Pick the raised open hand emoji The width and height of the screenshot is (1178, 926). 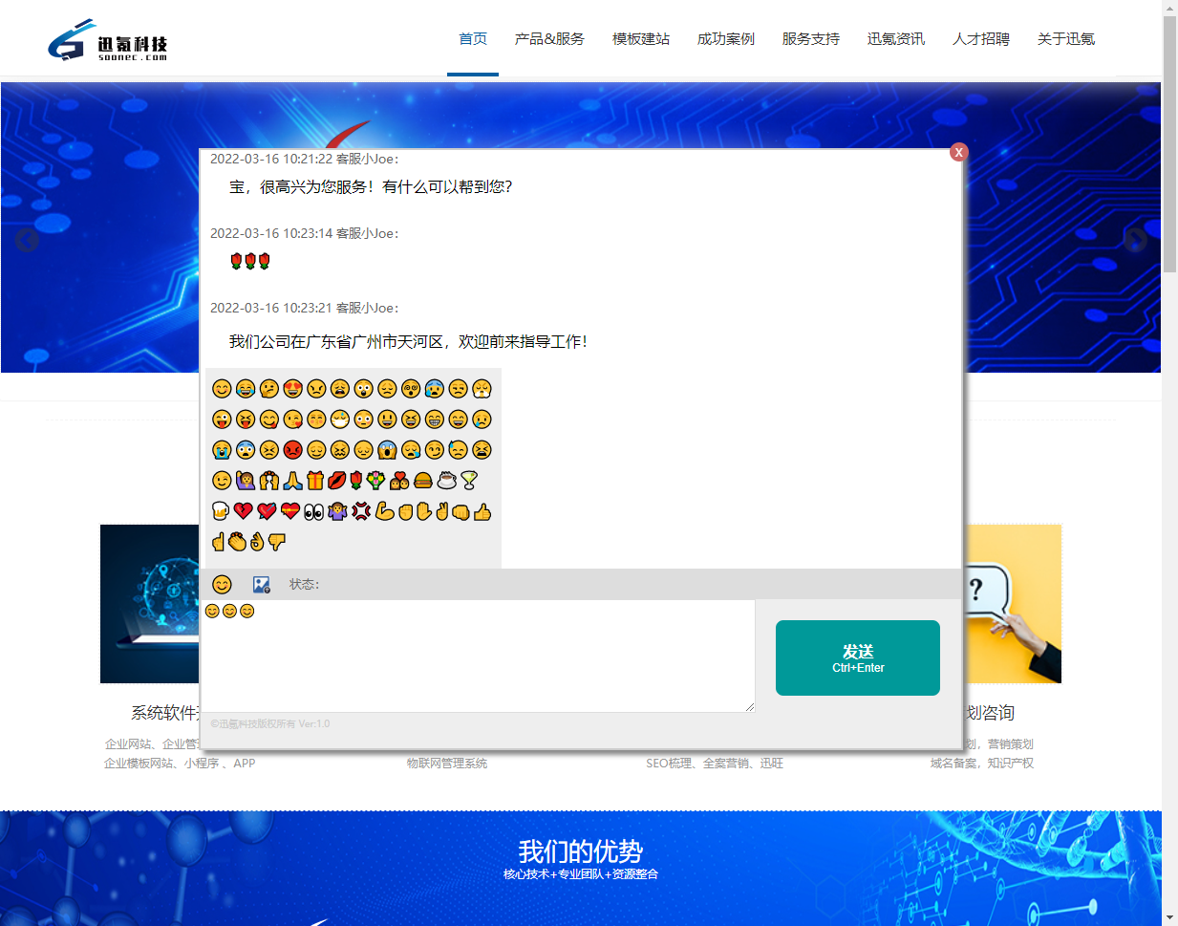pos(423,511)
